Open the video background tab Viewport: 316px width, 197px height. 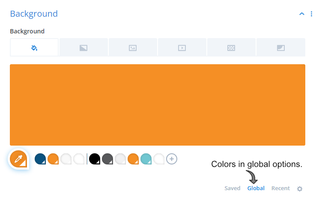coord(182,48)
